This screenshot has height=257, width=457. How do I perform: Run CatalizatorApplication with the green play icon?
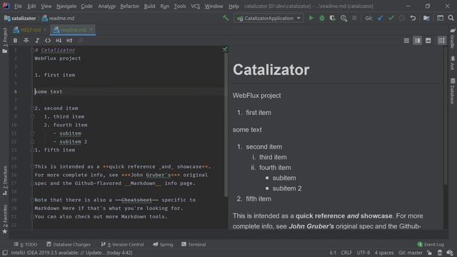coord(311,18)
